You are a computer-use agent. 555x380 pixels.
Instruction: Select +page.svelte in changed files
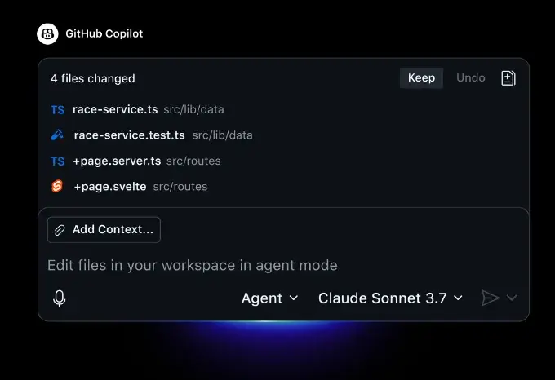pyautogui.click(x=110, y=187)
